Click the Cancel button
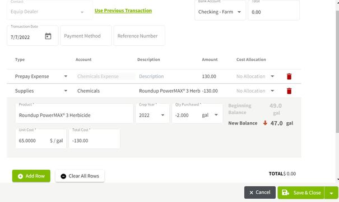The height and width of the screenshot is (202, 339). pos(260,193)
